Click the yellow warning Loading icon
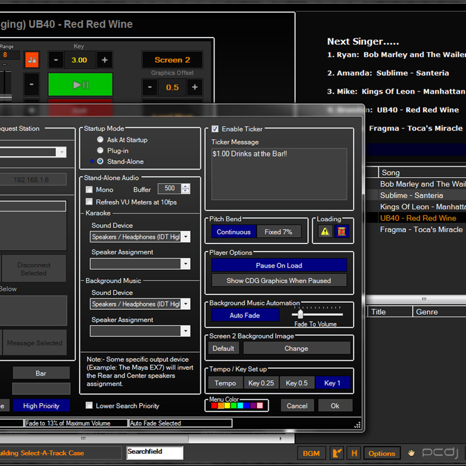The image size is (466, 466). [x=325, y=232]
